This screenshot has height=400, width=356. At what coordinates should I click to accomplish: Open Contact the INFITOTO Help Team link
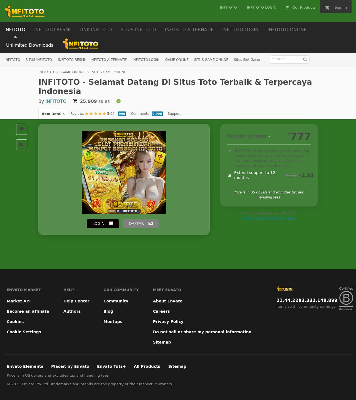coord(269,218)
